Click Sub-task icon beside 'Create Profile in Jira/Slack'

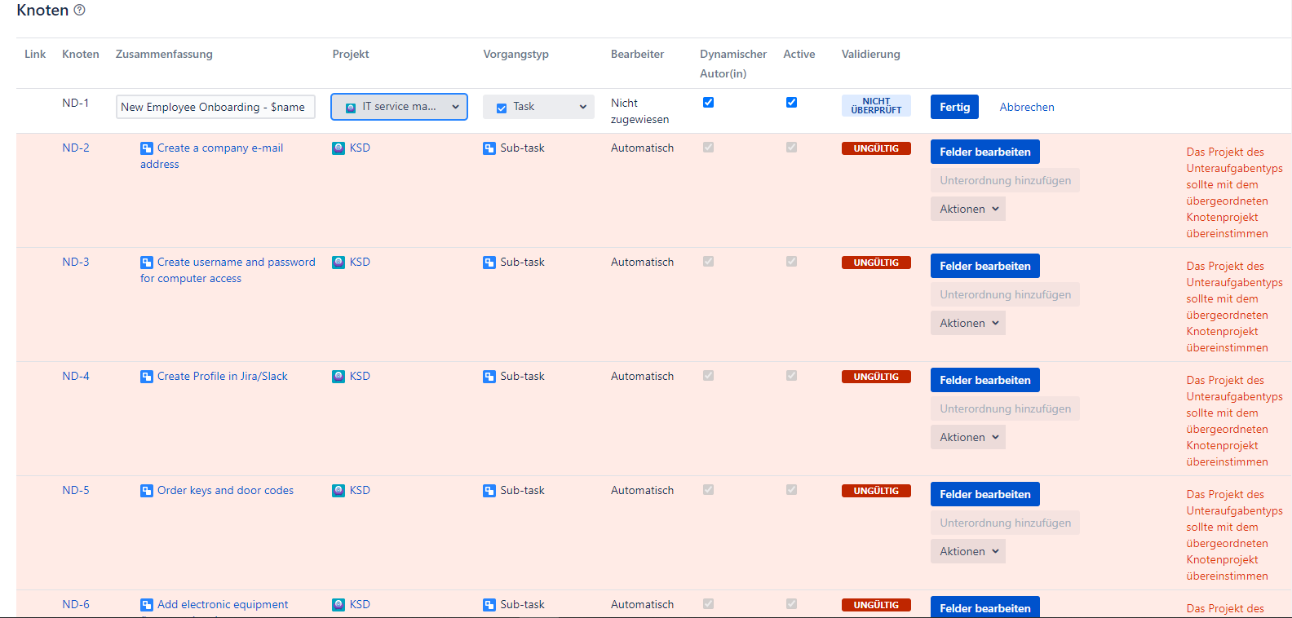point(147,377)
